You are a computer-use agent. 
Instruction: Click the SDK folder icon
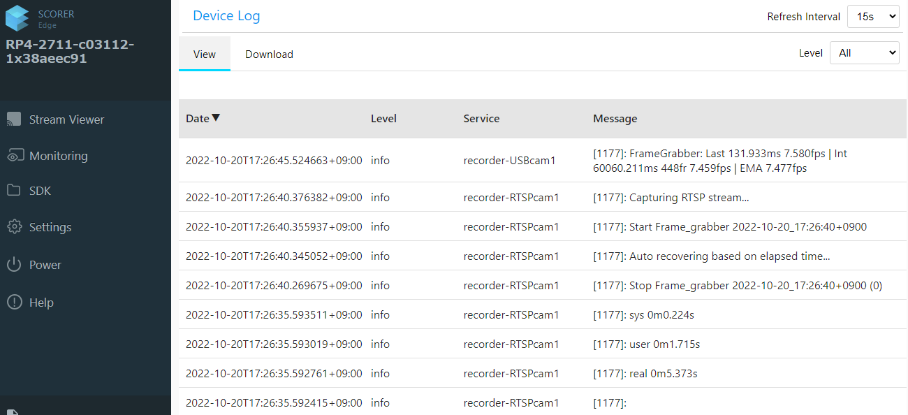[14, 191]
